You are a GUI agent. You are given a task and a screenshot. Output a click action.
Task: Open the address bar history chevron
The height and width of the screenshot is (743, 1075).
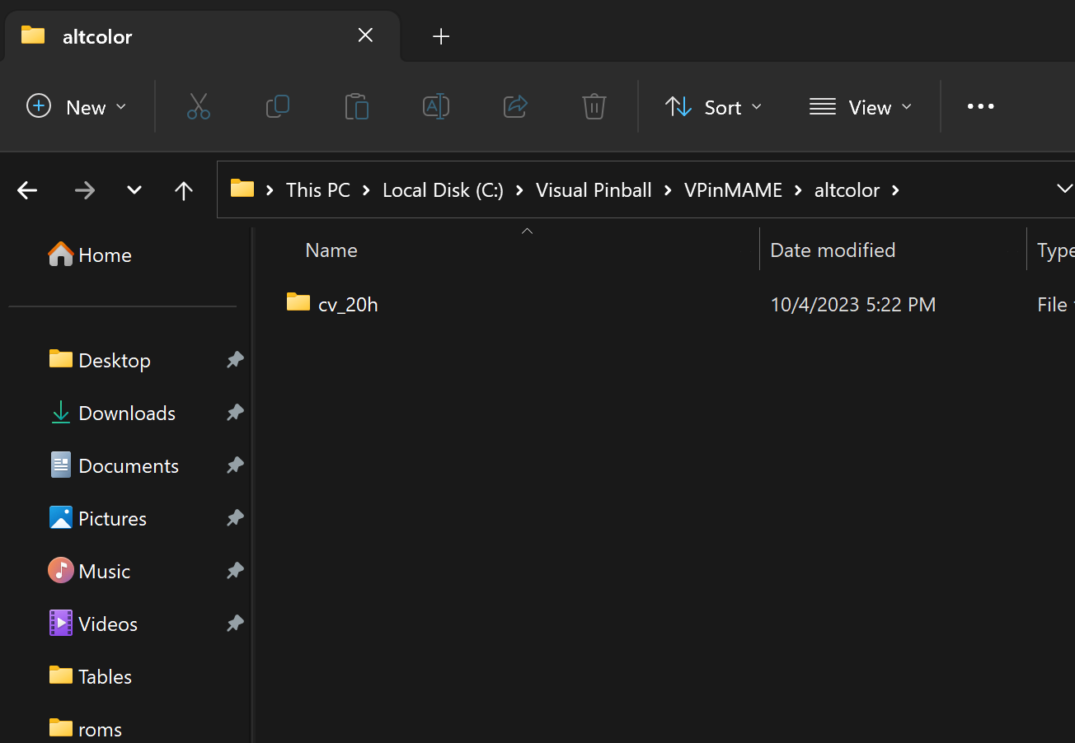[x=1065, y=189]
